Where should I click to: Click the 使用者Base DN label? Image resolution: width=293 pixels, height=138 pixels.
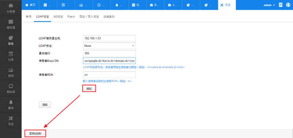(x=49, y=61)
